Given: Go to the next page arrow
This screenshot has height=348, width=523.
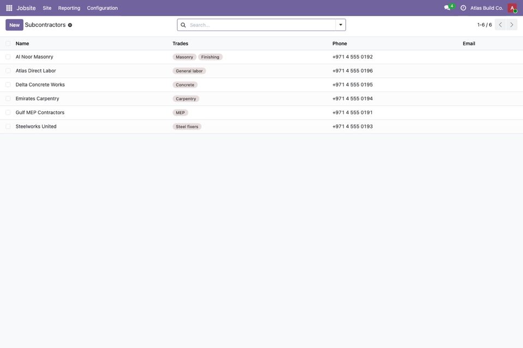Looking at the screenshot, I should [x=512, y=25].
